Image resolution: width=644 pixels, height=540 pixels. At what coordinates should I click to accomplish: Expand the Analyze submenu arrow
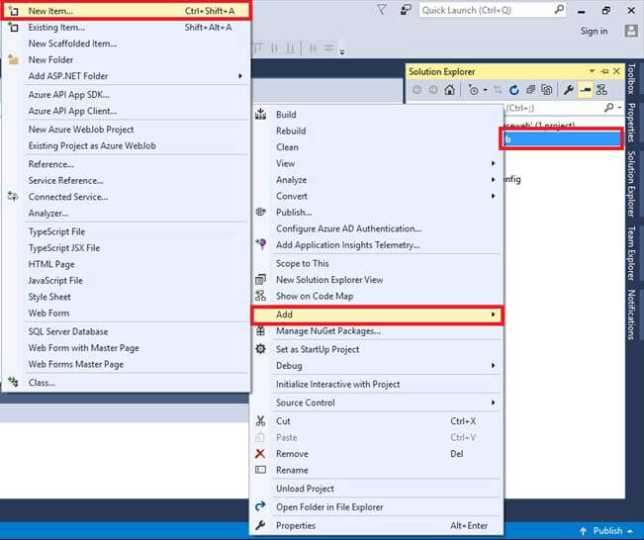point(493,180)
